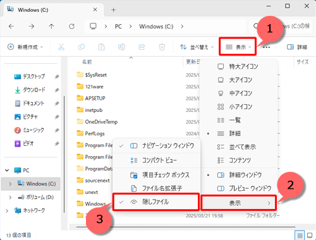
Task: Toggle ファイル名拡張子 option
Action: pyautogui.click(x=157, y=188)
